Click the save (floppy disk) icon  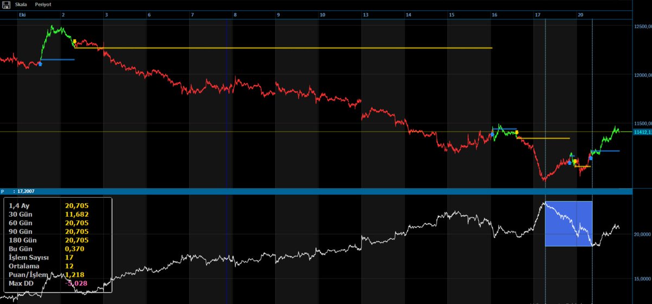[5, 4]
